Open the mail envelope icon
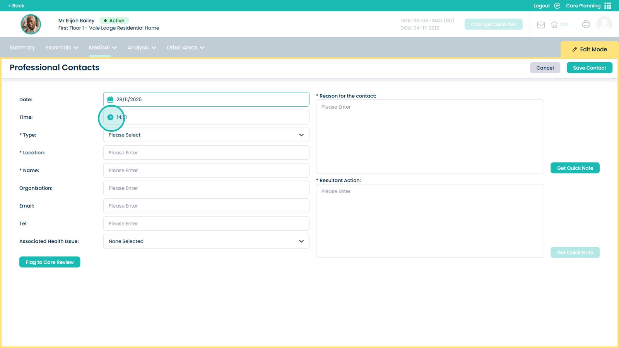This screenshot has height=348, width=619. pyautogui.click(x=541, y=25)
